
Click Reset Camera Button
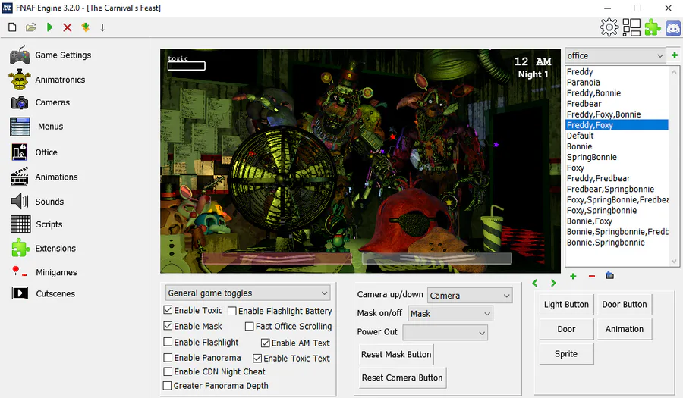(x=402, y=378)
